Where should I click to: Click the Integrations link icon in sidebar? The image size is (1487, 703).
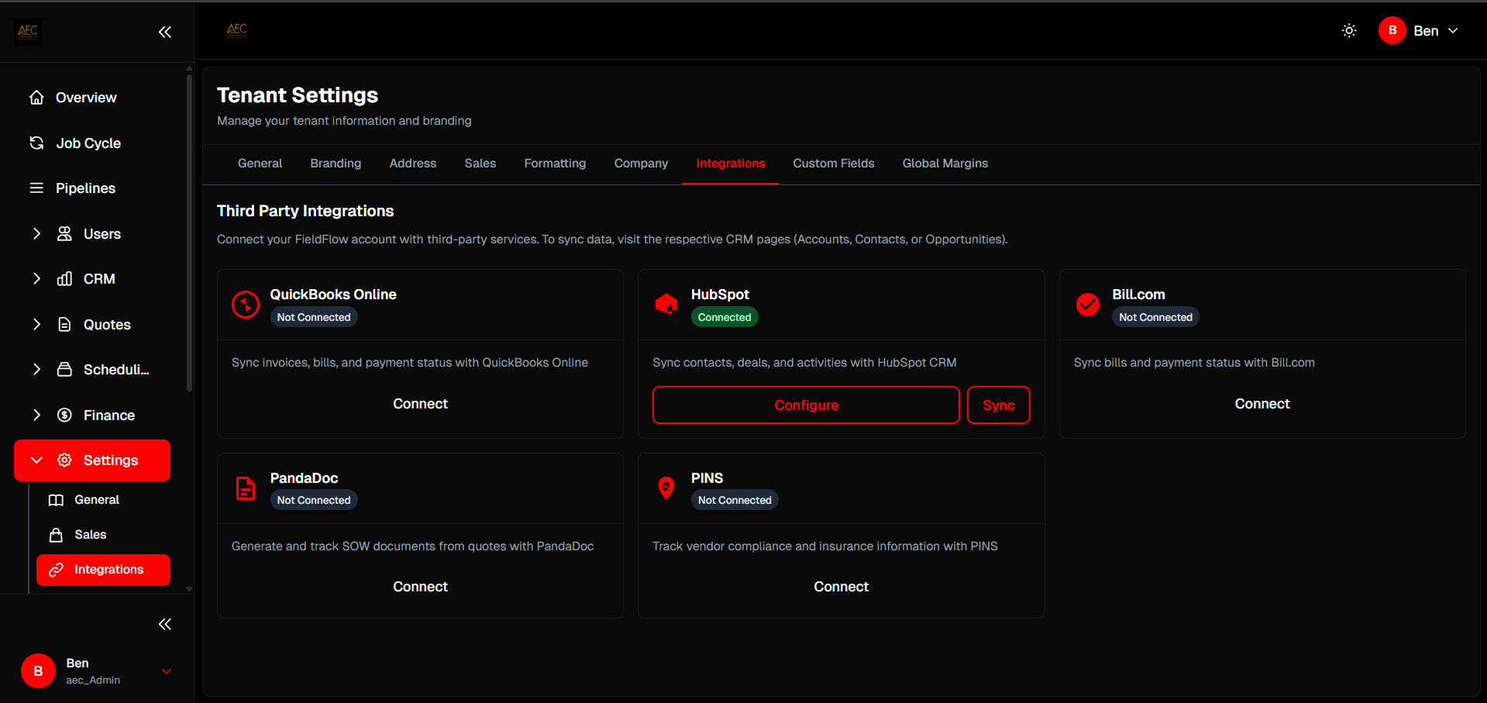tap(56, 570)
